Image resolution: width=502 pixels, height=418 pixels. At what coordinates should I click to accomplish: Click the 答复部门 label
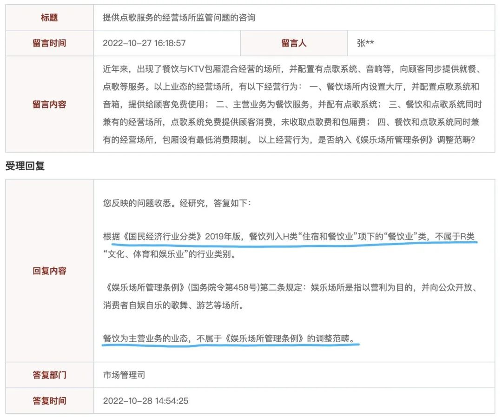pos(49,375)
